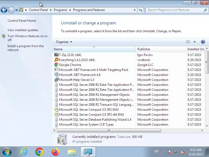The height and width of the screenshot is (157, 209).
Task: Go back with the Back arrow button
Action: coord(4,10)
